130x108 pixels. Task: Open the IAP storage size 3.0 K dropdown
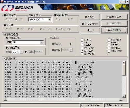[22, 52]
